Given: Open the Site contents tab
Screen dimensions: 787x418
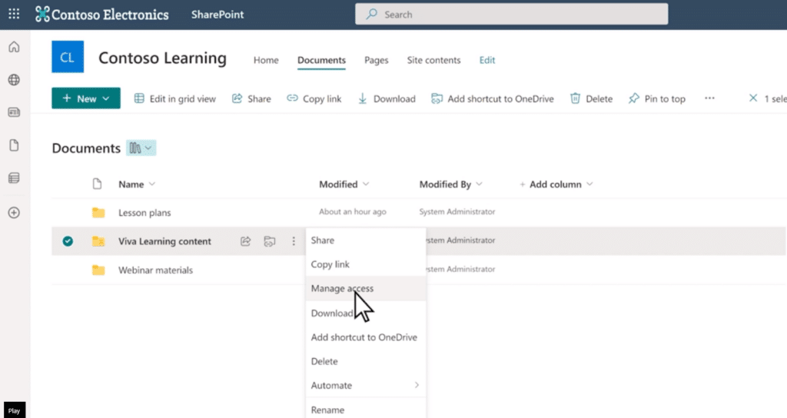Looking at the screenshot, I should coord(433,60).
